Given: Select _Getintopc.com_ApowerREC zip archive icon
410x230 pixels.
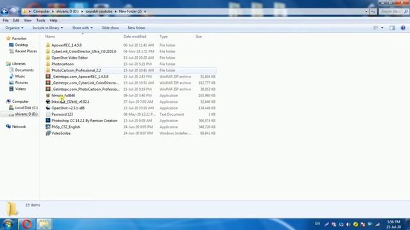Looking at the screenshot, I should coord(48,77).
